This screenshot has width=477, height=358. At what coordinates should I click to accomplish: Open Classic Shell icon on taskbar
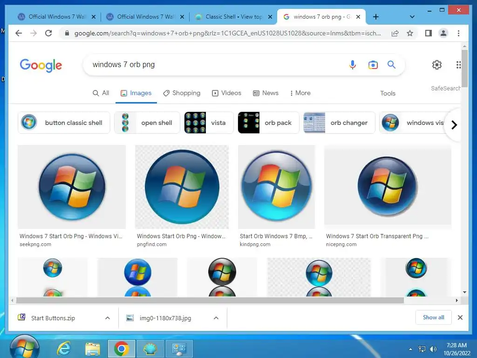click(x=150, y=349)
